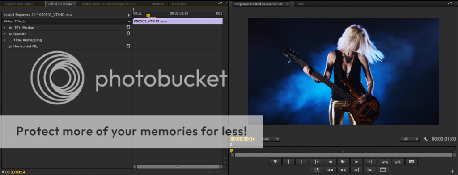
Task: Select the Horizontal Flip effect row label
Action: [25, 46]
